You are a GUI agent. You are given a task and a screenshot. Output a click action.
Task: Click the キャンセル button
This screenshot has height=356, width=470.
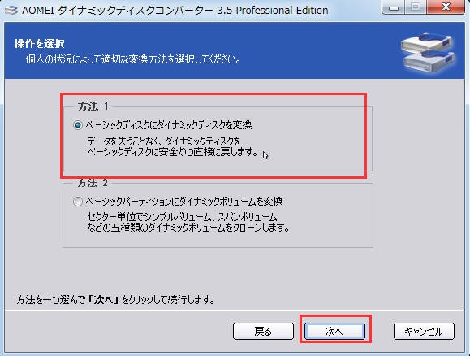pyautogui.click(x=424, y=331)
